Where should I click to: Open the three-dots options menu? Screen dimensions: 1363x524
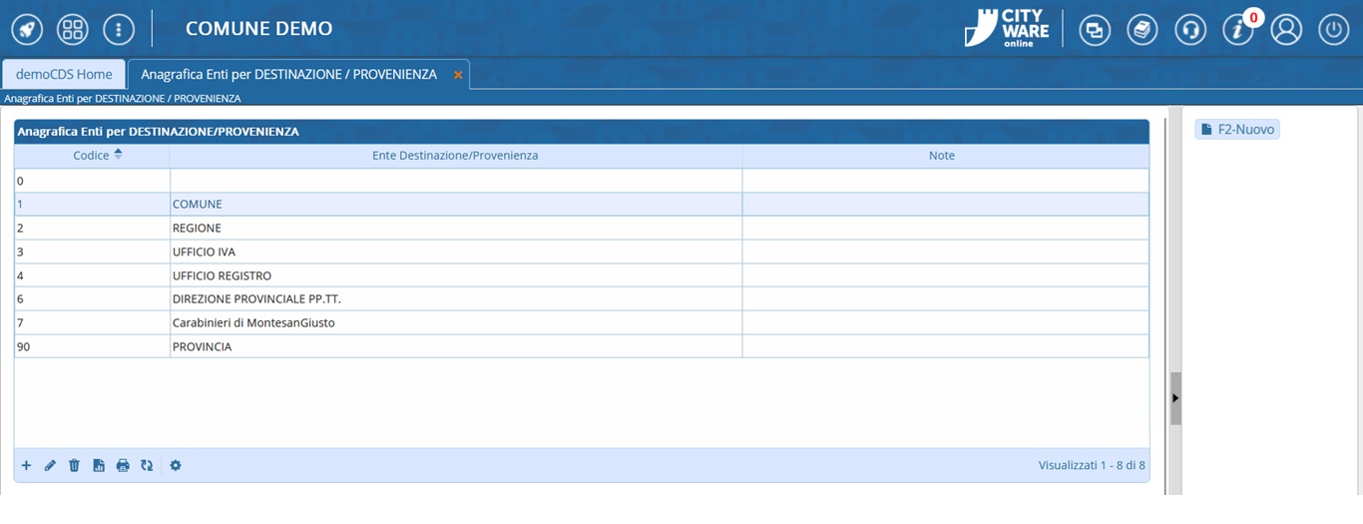pyautogui.click(x=119, y=29)
